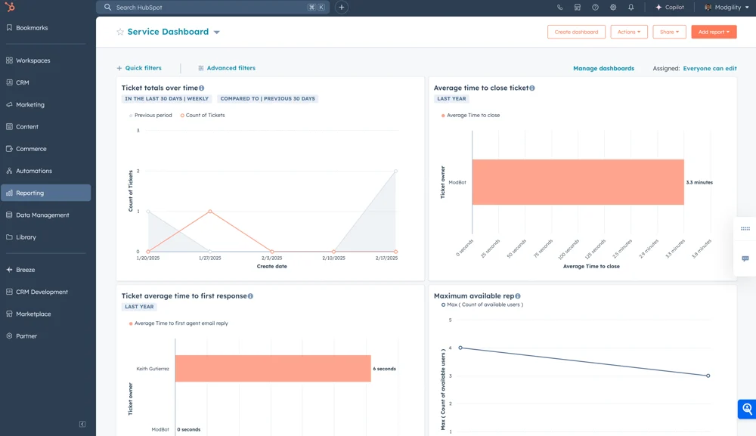Open the grid icon on right edge
Viewport: 756px width, 436px height.
pyautogui.click(x=745, y=229)
